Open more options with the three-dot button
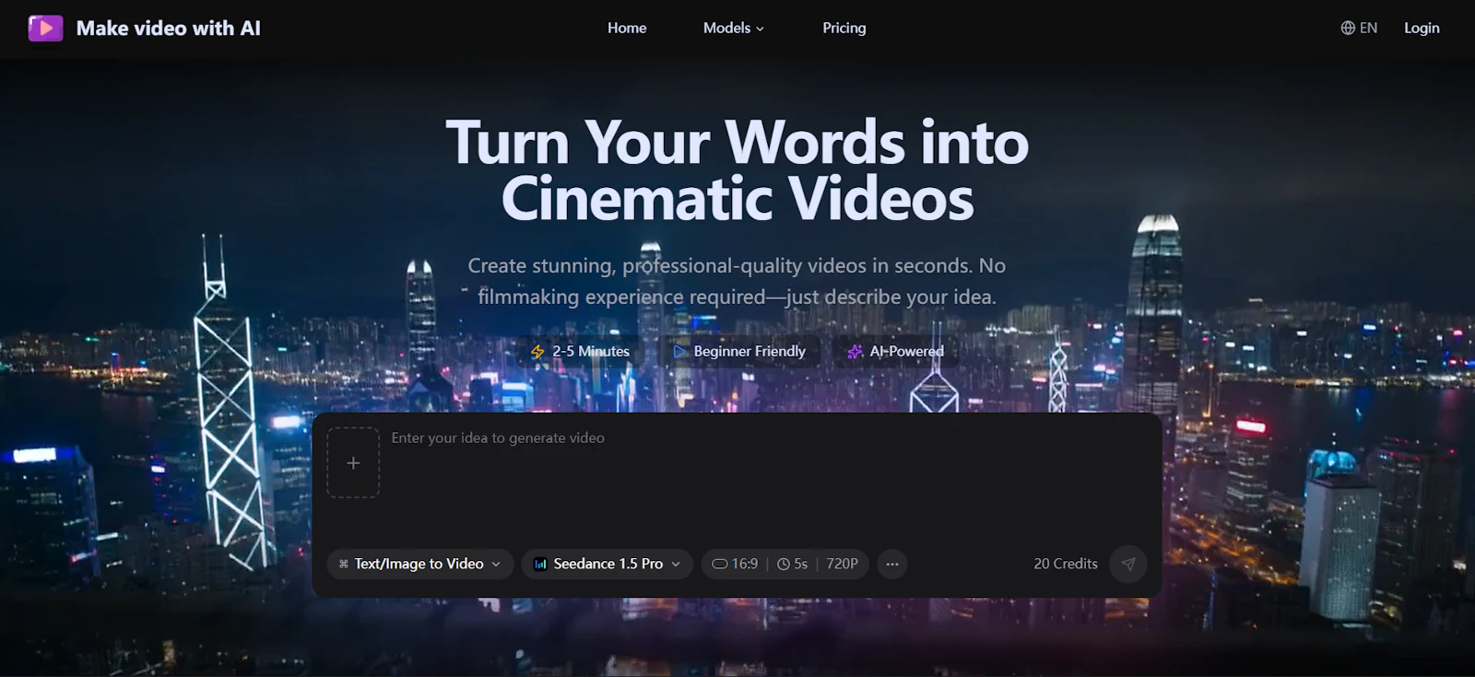 [892, 564]
